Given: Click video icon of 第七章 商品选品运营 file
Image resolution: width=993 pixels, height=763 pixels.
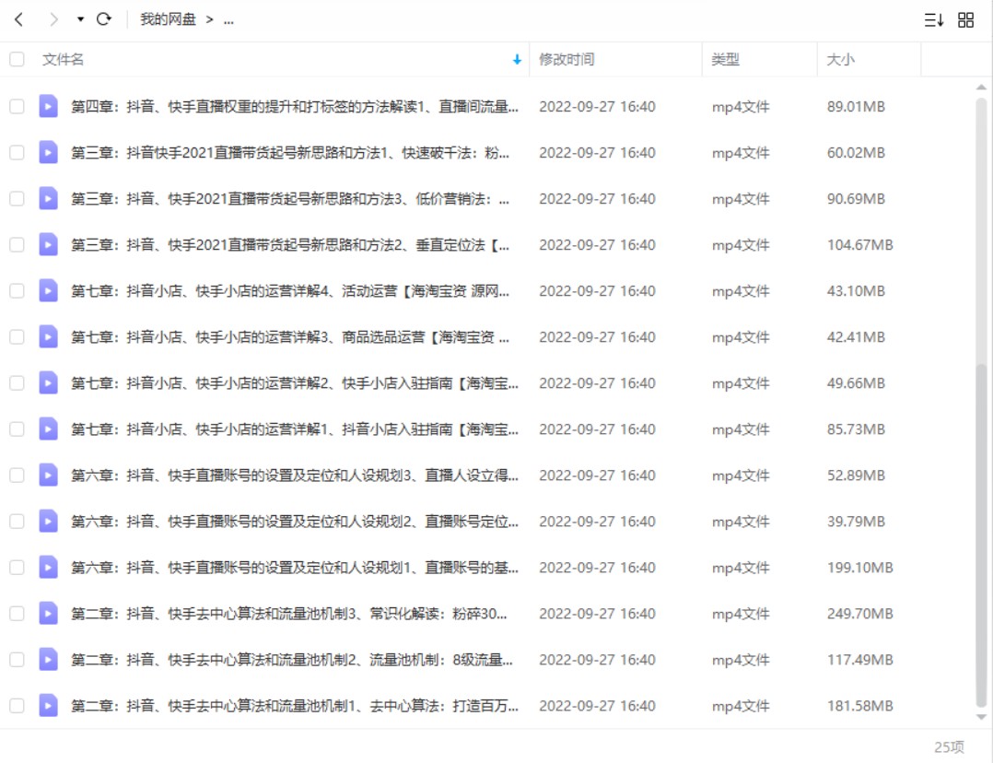Looking at the screenshot, I should [x=48, y=337].
